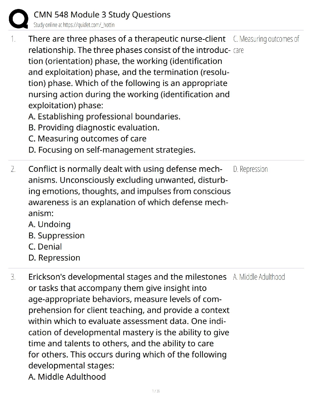
Task: Pick answer choice C. Denial
Action: pos(45,246)
